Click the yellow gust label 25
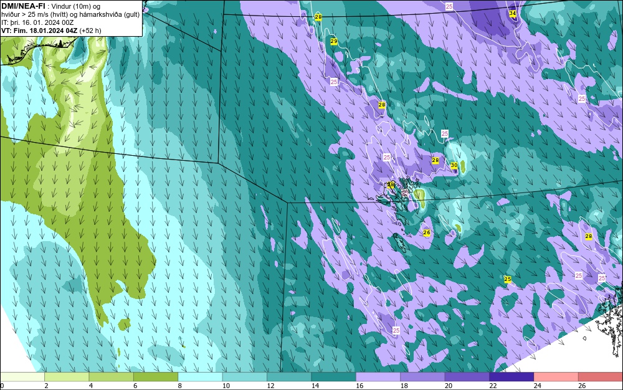Screen dimensions: 623x390 point(507,279)
